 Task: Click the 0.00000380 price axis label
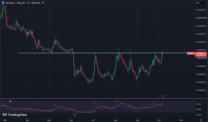[201, 26]
